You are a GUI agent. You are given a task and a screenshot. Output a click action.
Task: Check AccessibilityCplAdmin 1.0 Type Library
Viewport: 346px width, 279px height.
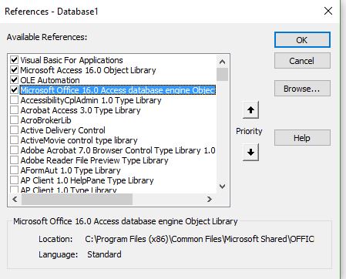click(x=14, y=100)
